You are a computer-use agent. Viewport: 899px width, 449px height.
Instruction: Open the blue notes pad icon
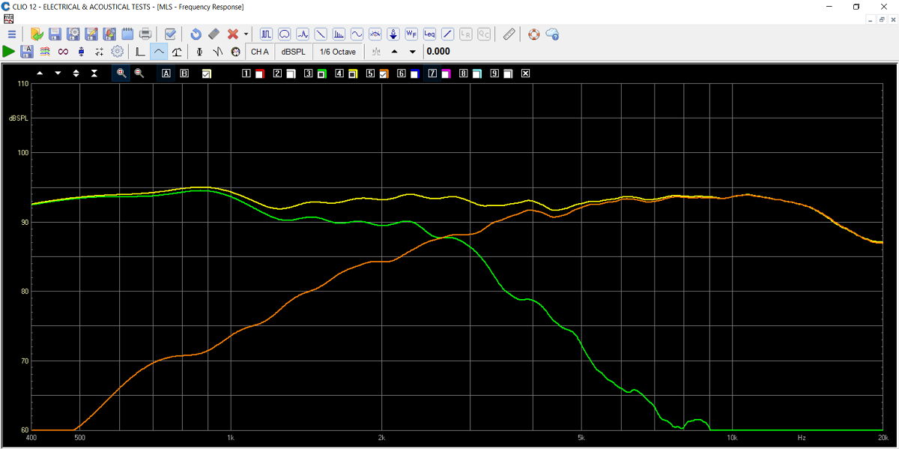point(127,34)
